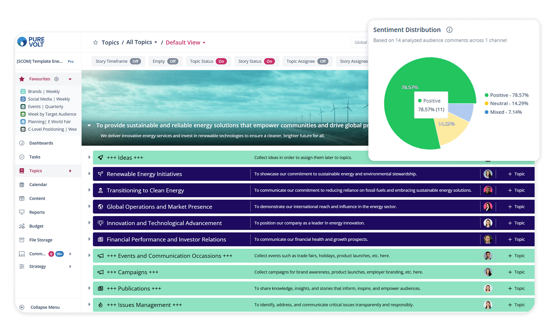The image size is (550, 334).
Task: Open assignee avatar in Renewable Energy Initiatives row
Action: [x=488, y=174]
